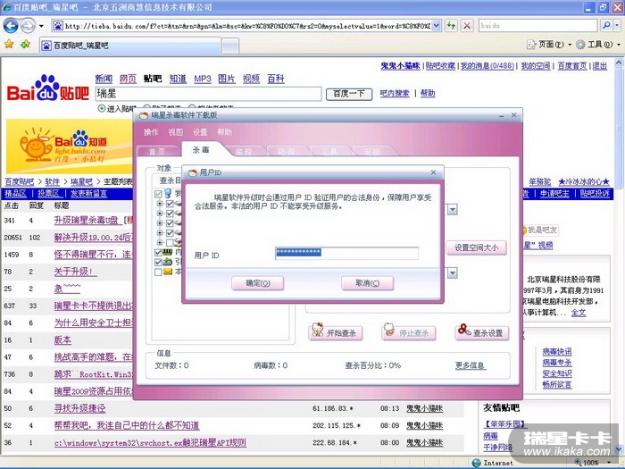The height and width of the screenshot is (469, 625).
Task: Click the Kitty icon in 用户ID dialog title
Action: [193, 172]
